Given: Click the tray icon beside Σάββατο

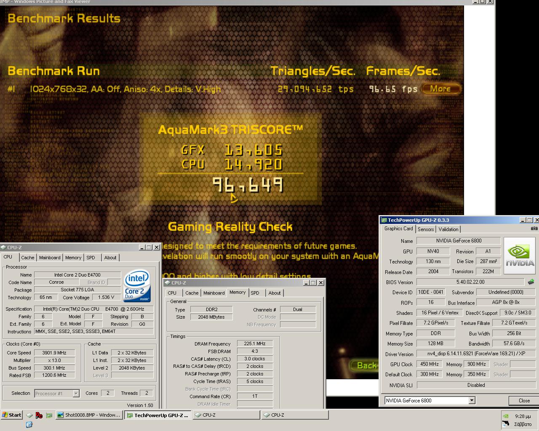Looking at the screenshot, I should (x=506, y=424).
